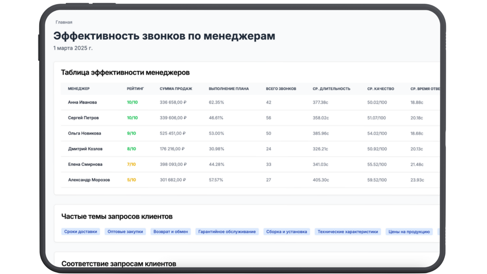The width and height of the screenshot is (487, 274).
Task: Select the Сборка и установка tag
Action: [286, 231]
